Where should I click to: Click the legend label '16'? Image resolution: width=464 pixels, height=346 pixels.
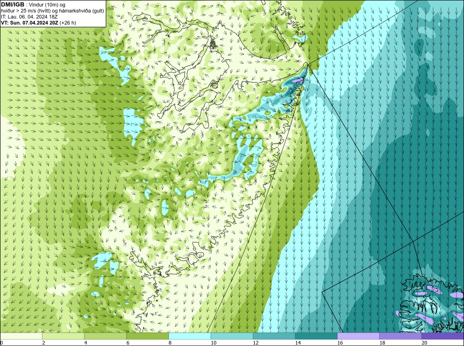340,343
